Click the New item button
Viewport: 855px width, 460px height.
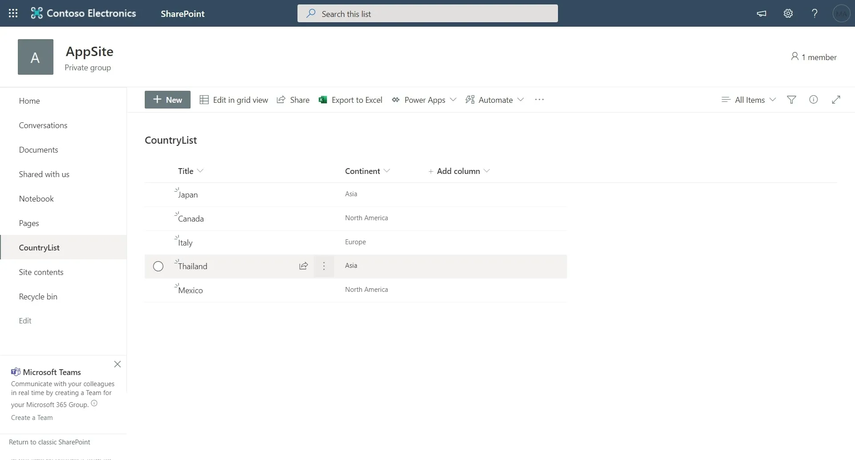coord(167,100)
